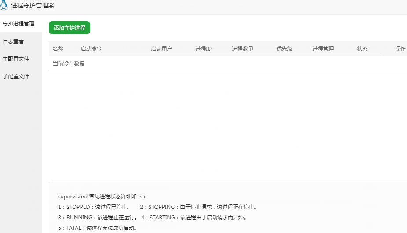This screenshot has width=407, height=233.
Task: Click the RUNNING status description
Action: (98, 218)
